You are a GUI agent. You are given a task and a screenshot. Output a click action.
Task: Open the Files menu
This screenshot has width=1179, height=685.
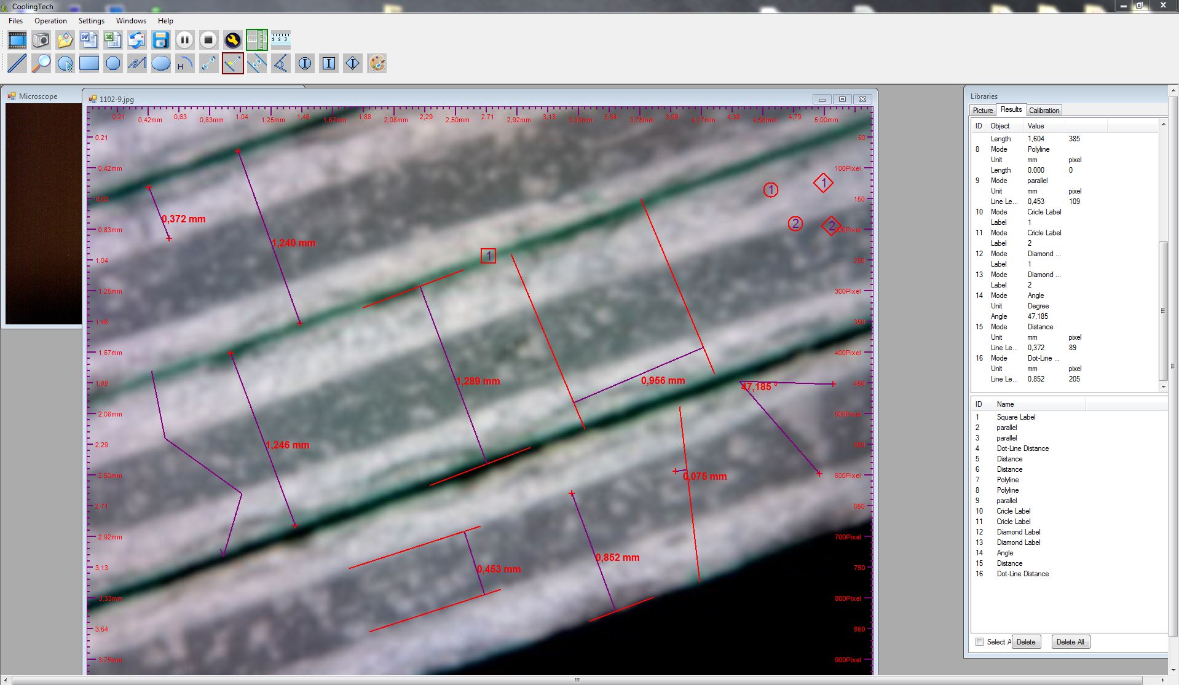16,21
